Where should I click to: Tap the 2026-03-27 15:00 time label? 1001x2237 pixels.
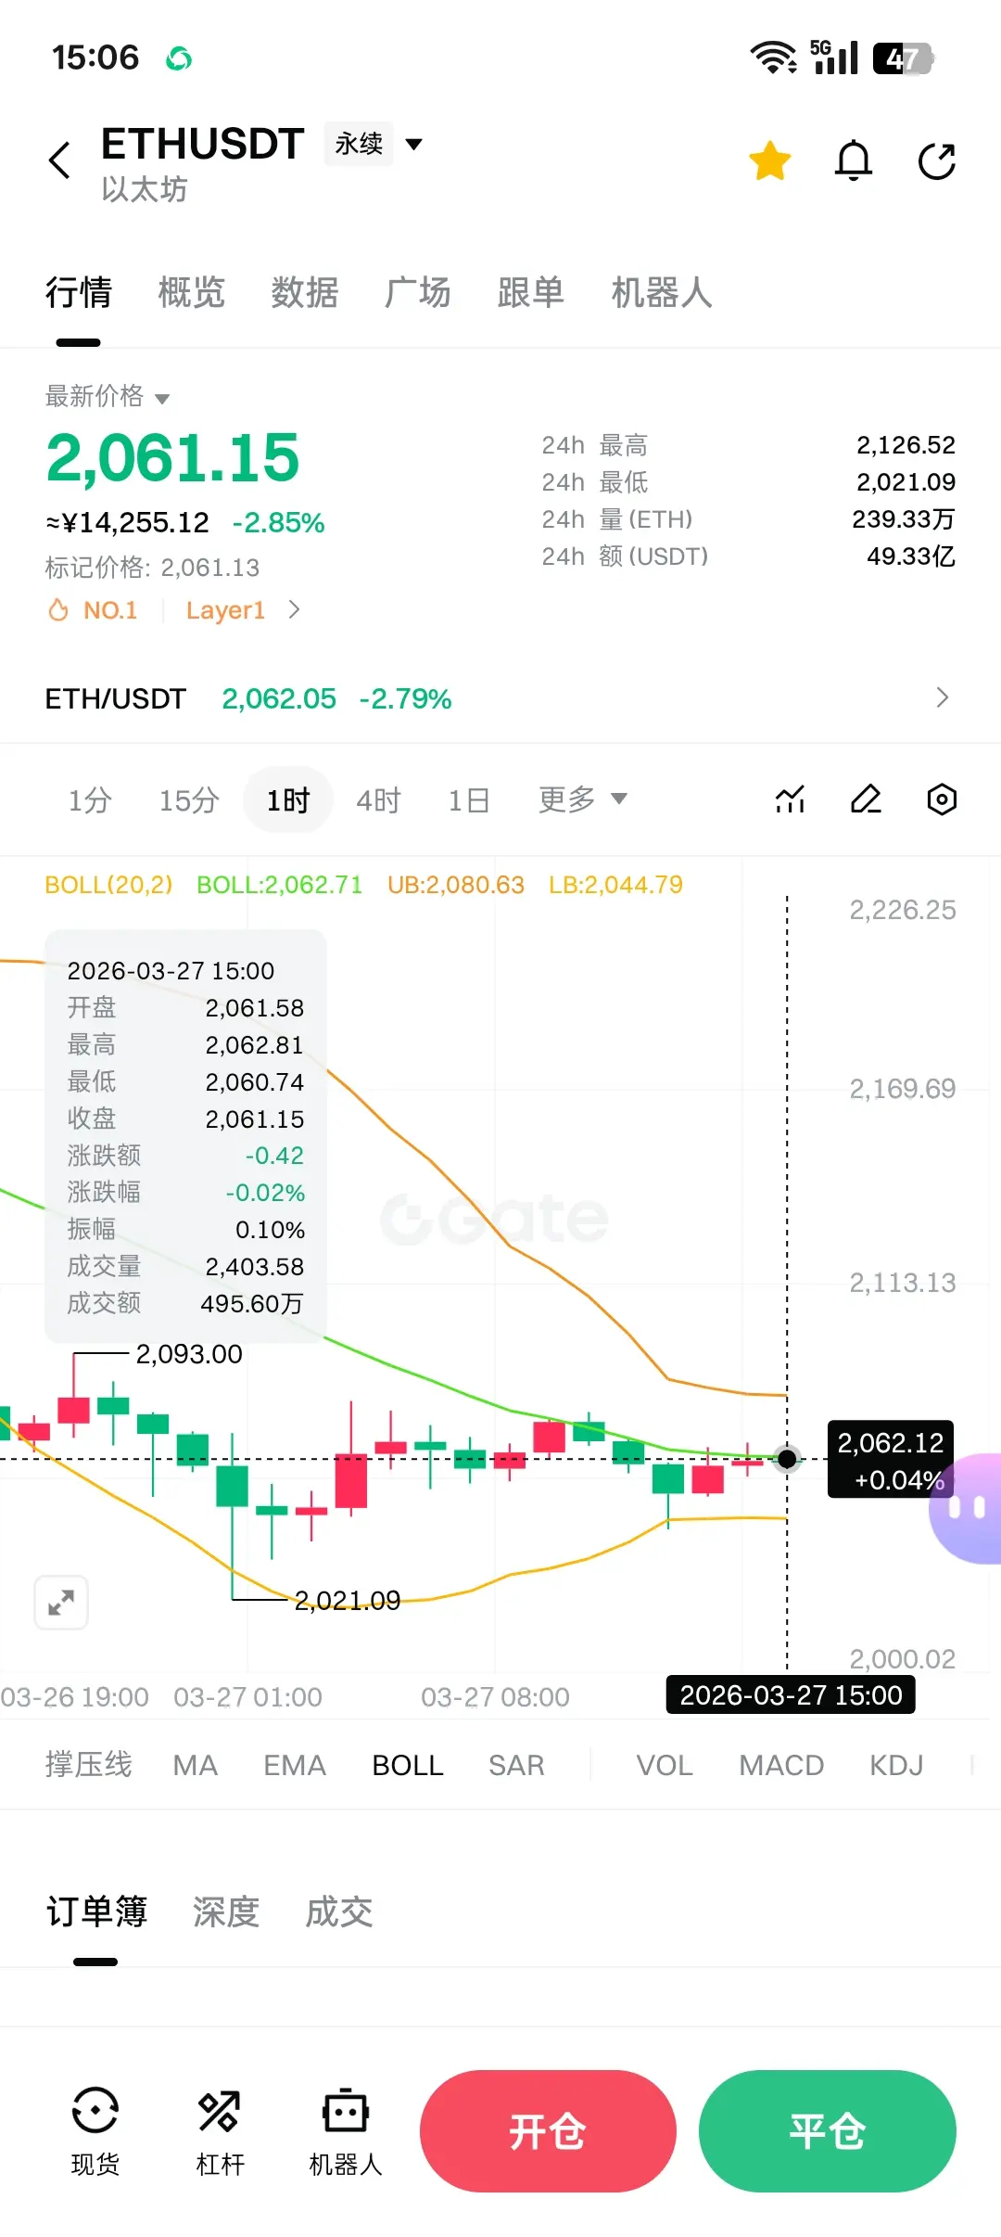(791, 1695)
